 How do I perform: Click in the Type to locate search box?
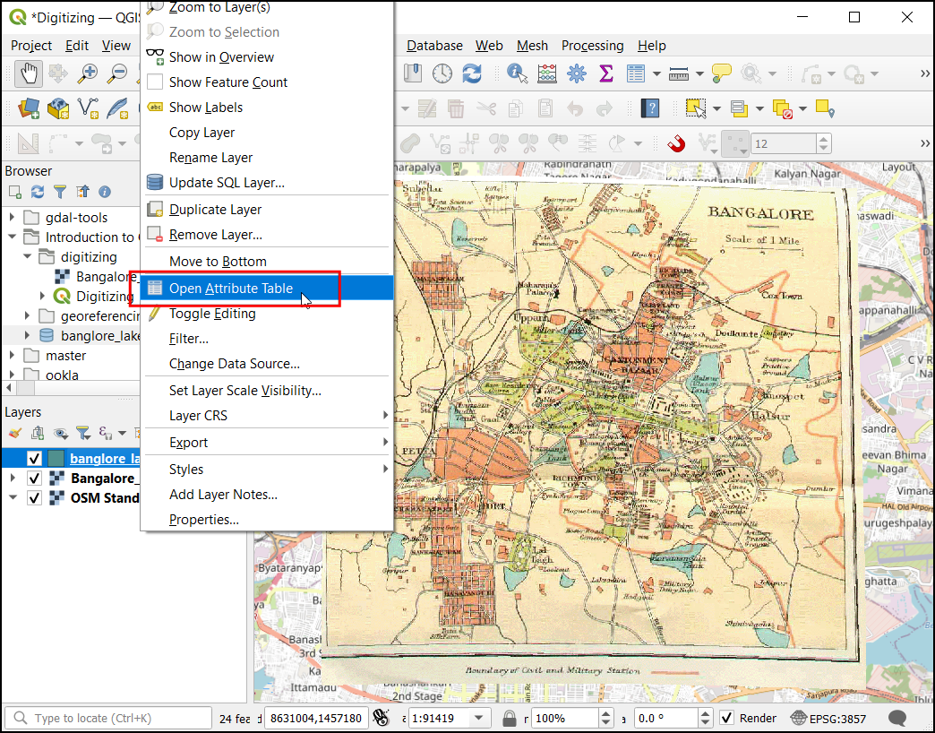pos(108,718)
